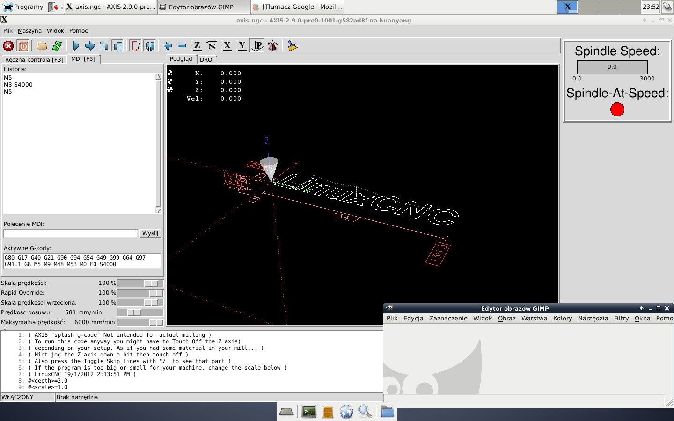Open GIMP Narzędzia menu
The image size is (674, 421).
point(593,319)
